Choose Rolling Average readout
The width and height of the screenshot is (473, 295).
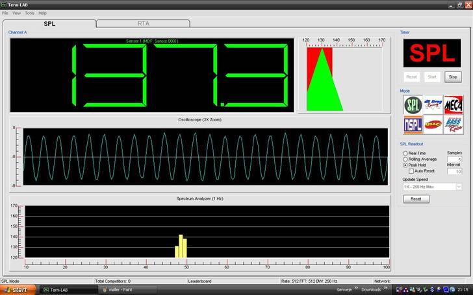pos(406,159)
